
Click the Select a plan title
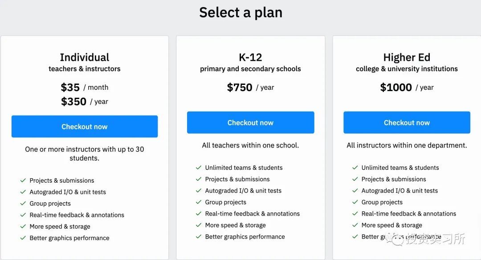(x=241, y=12)
